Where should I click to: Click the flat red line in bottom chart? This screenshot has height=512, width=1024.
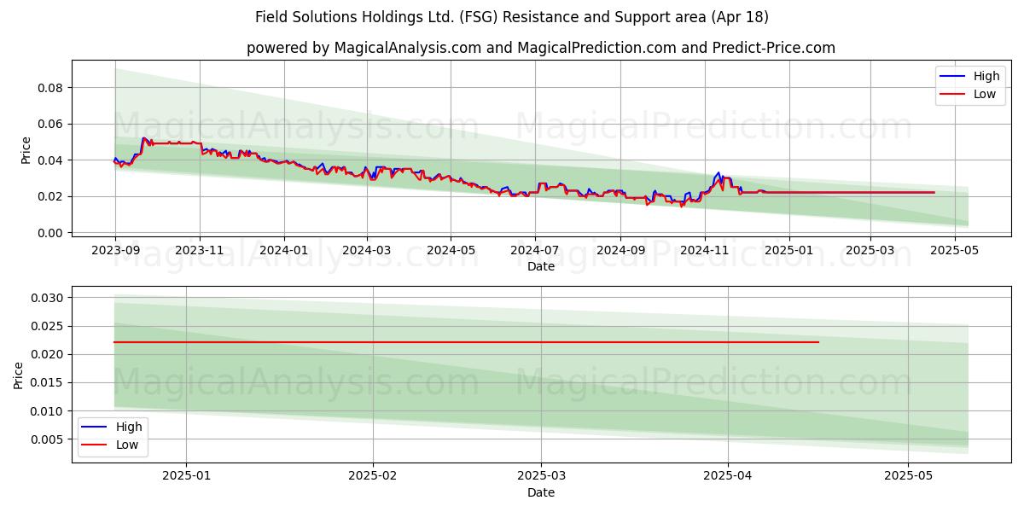pos(466,342)
